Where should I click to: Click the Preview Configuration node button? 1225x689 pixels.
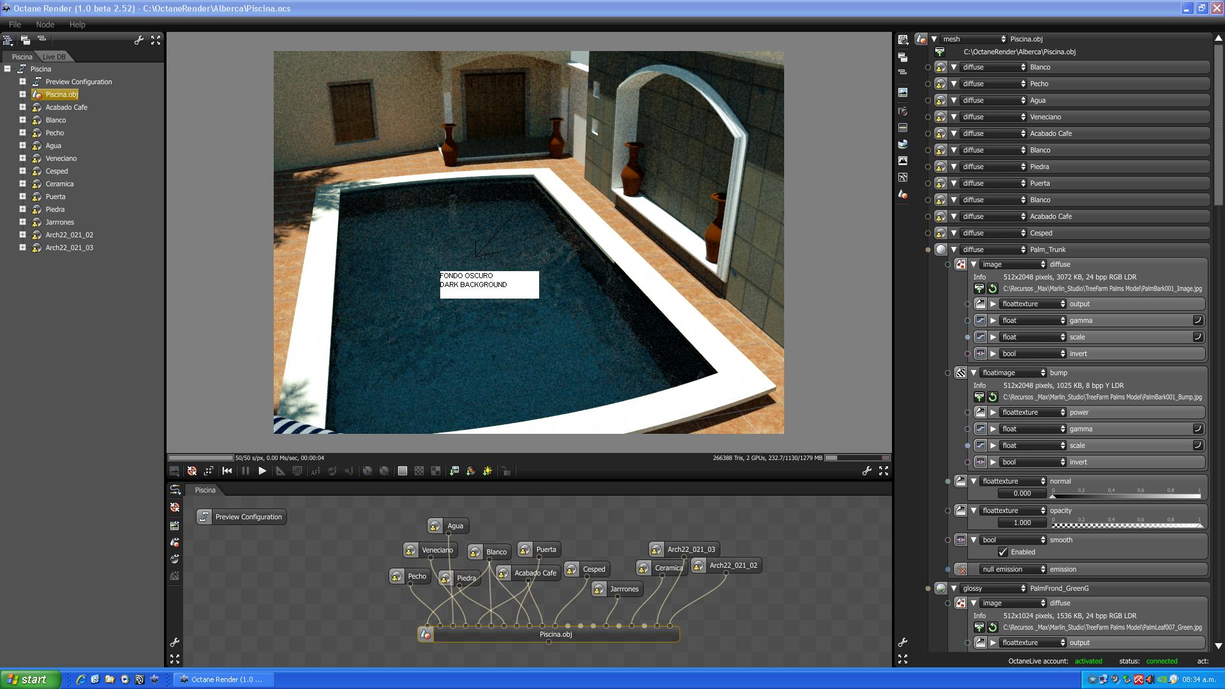[x=241, y=517]
